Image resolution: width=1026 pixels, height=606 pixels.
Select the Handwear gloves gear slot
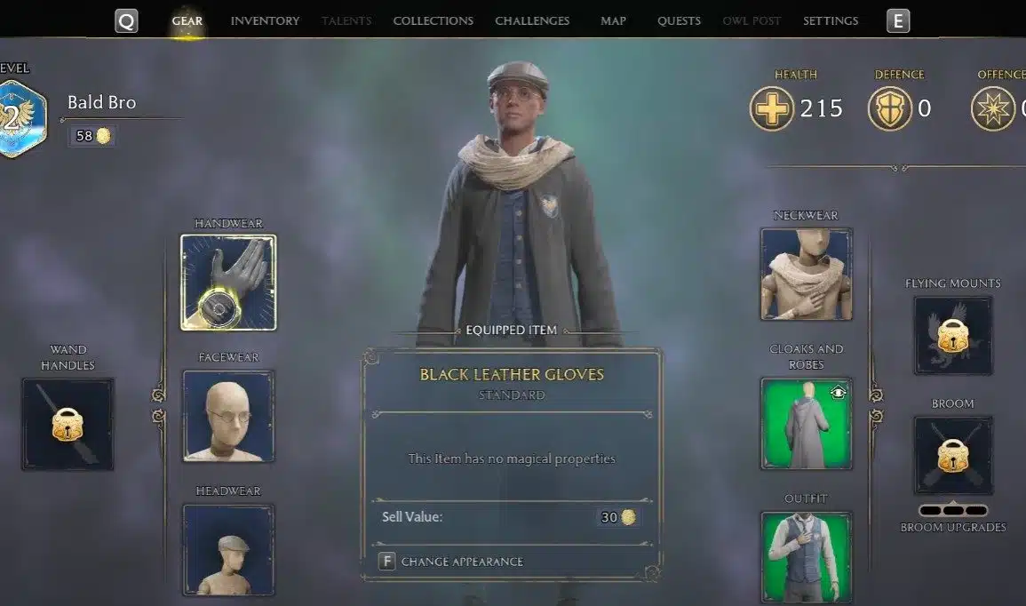pos(228,282)
